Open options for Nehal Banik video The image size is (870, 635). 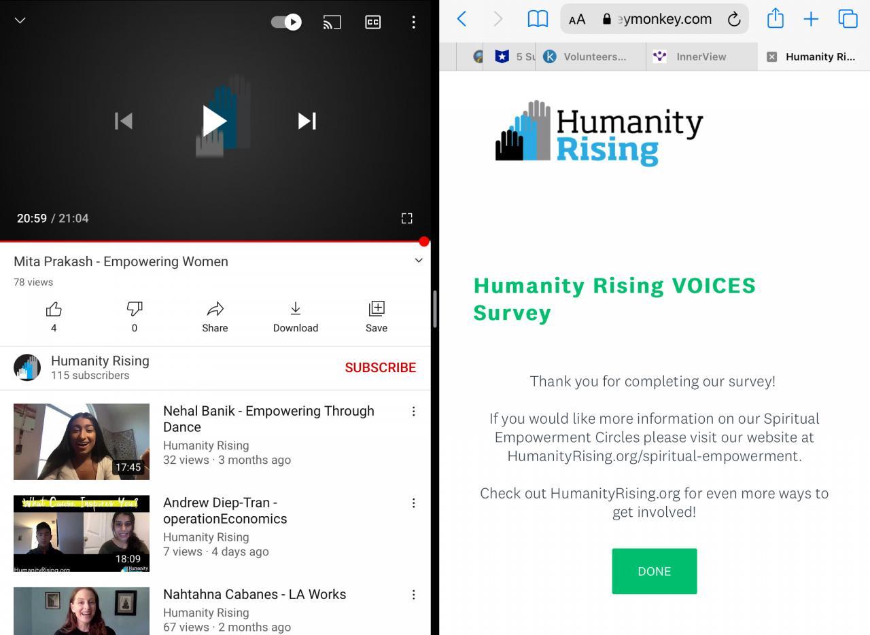(x=413, y=411)
